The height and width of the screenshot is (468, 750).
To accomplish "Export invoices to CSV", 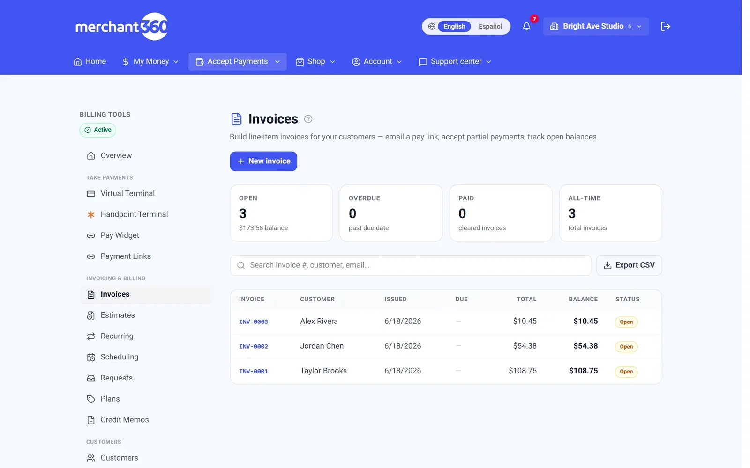I will point(629,265).
